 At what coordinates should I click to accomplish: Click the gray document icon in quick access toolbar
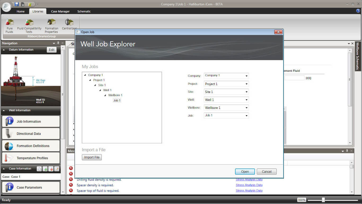(23, 4)
